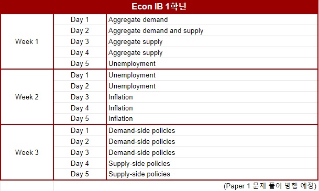Click Week 2 Day 5 Inflation cell
This screenshot has height=191, width=319.
(212, 119)
